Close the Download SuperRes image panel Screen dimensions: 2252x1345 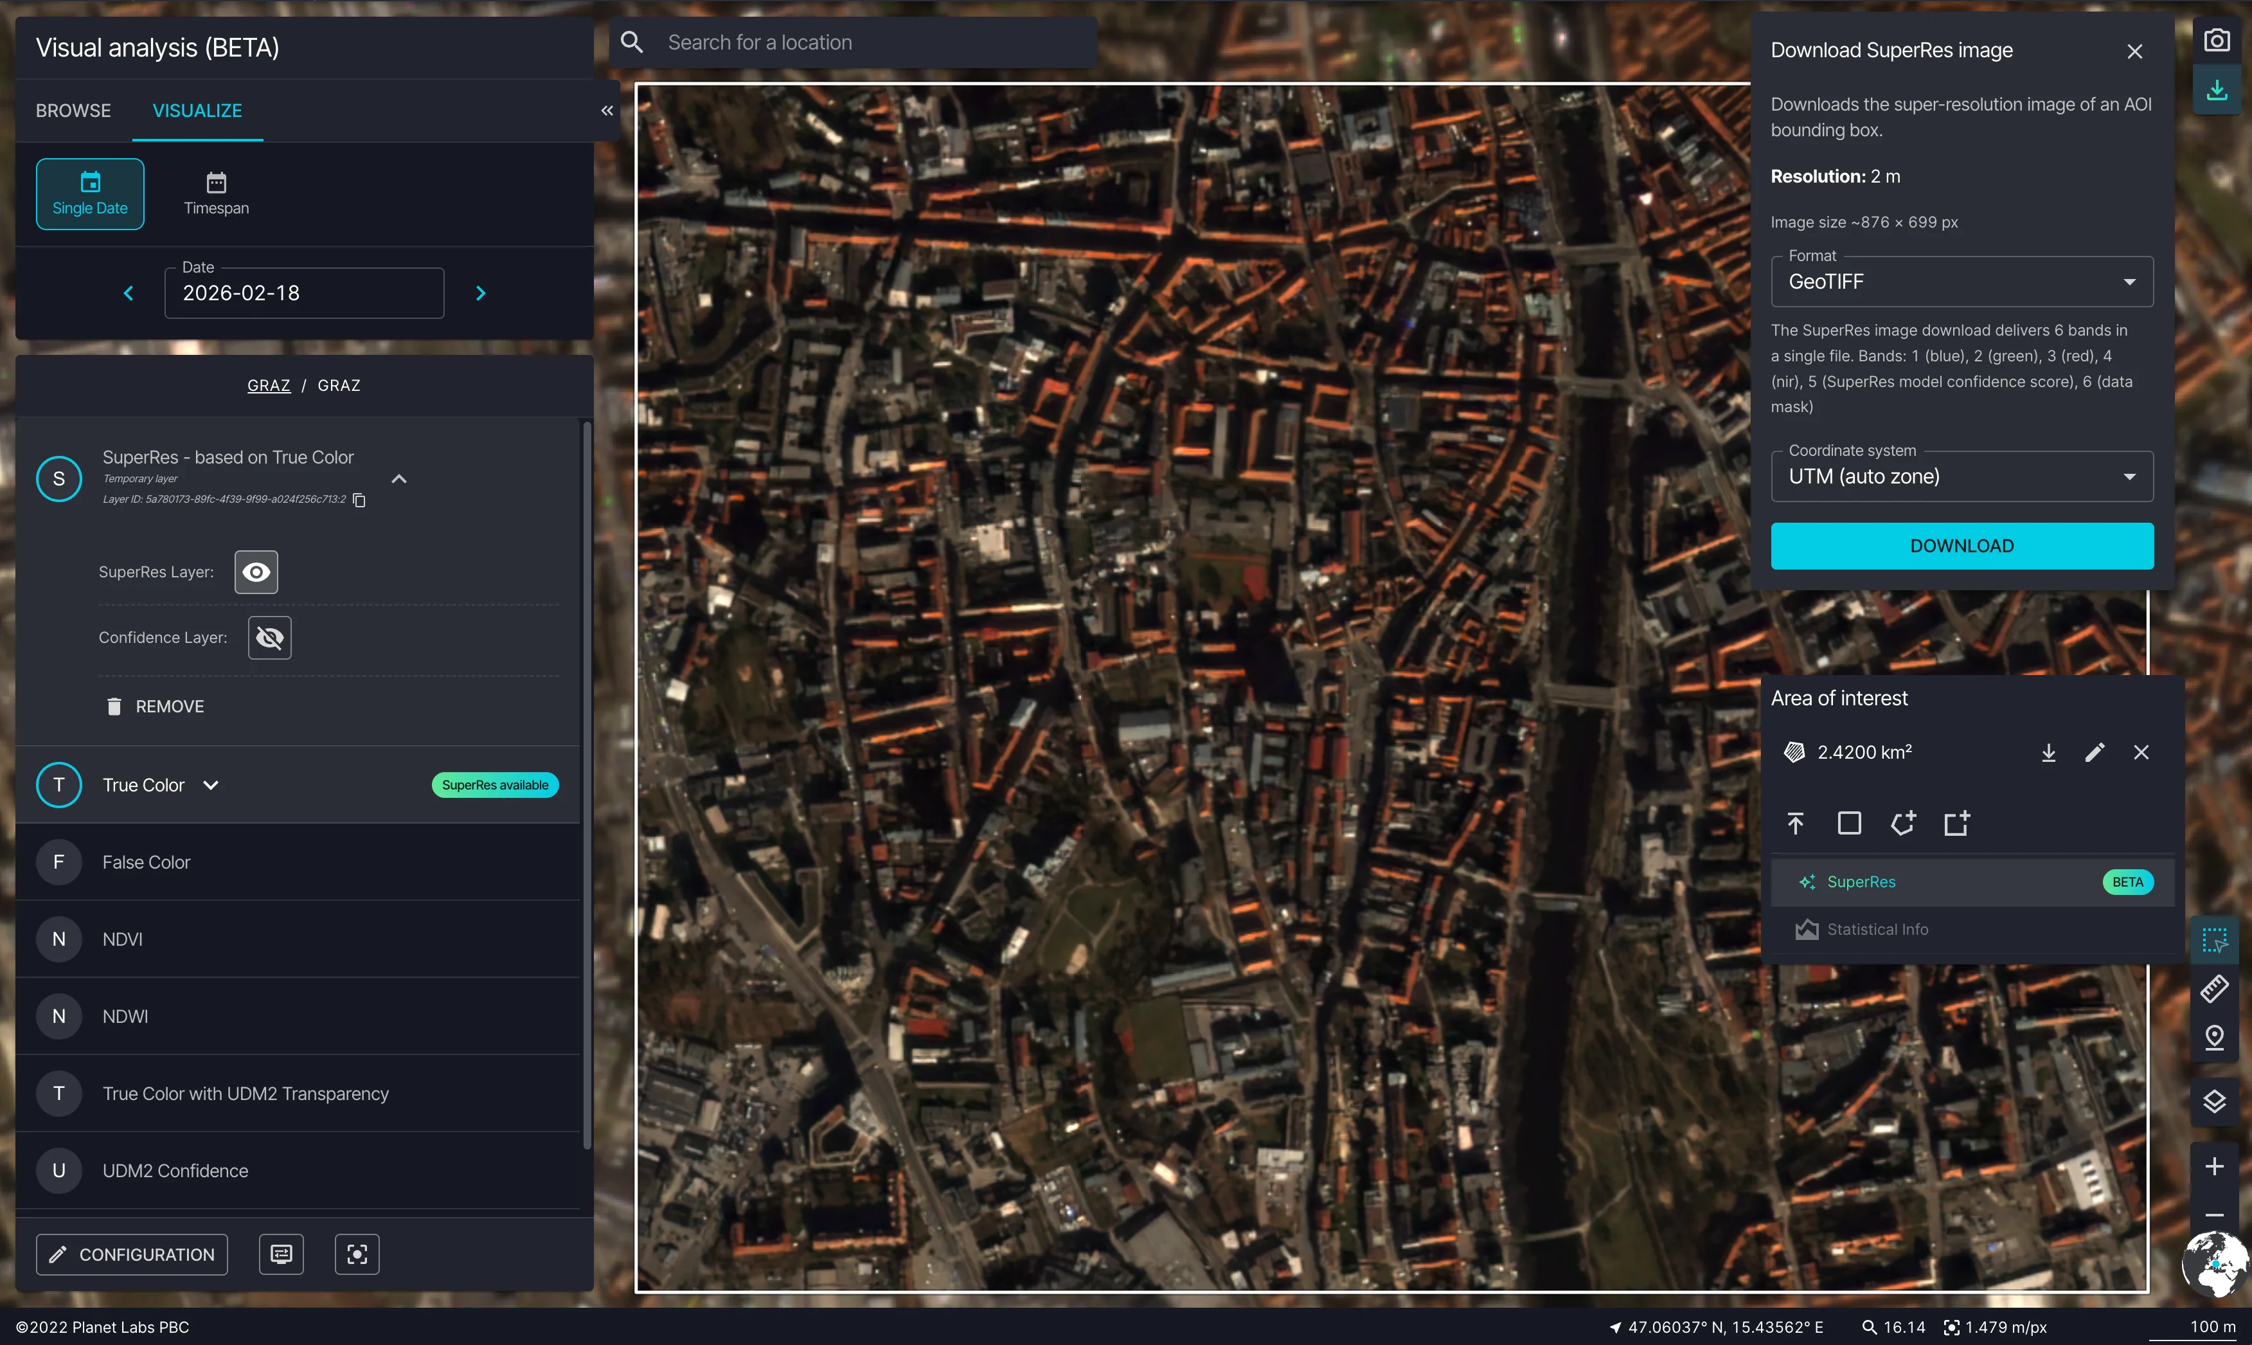[2134, 51]
